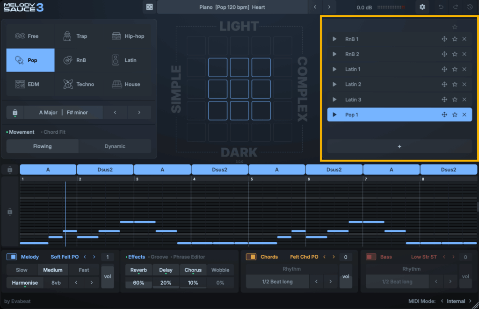Screen dimensions: 479x309
Task: Switch to the Movement tab
Action: pos(22,132)
